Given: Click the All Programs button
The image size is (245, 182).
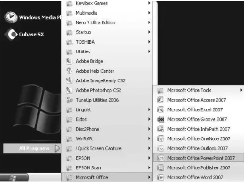Looking at the screenshot, I should click(x=32, y=148).
